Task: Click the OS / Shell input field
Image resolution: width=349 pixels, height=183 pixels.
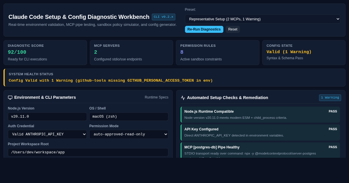Action: coord(129,116)
